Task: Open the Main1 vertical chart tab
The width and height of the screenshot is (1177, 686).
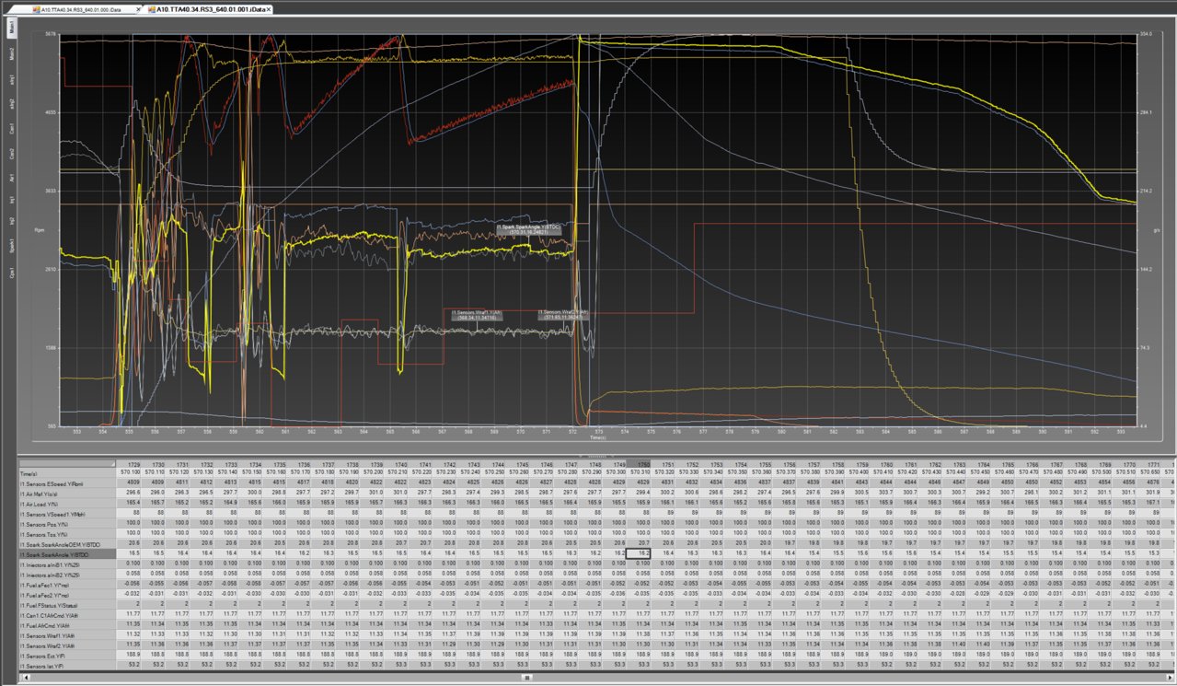Action: coord(12,28)
